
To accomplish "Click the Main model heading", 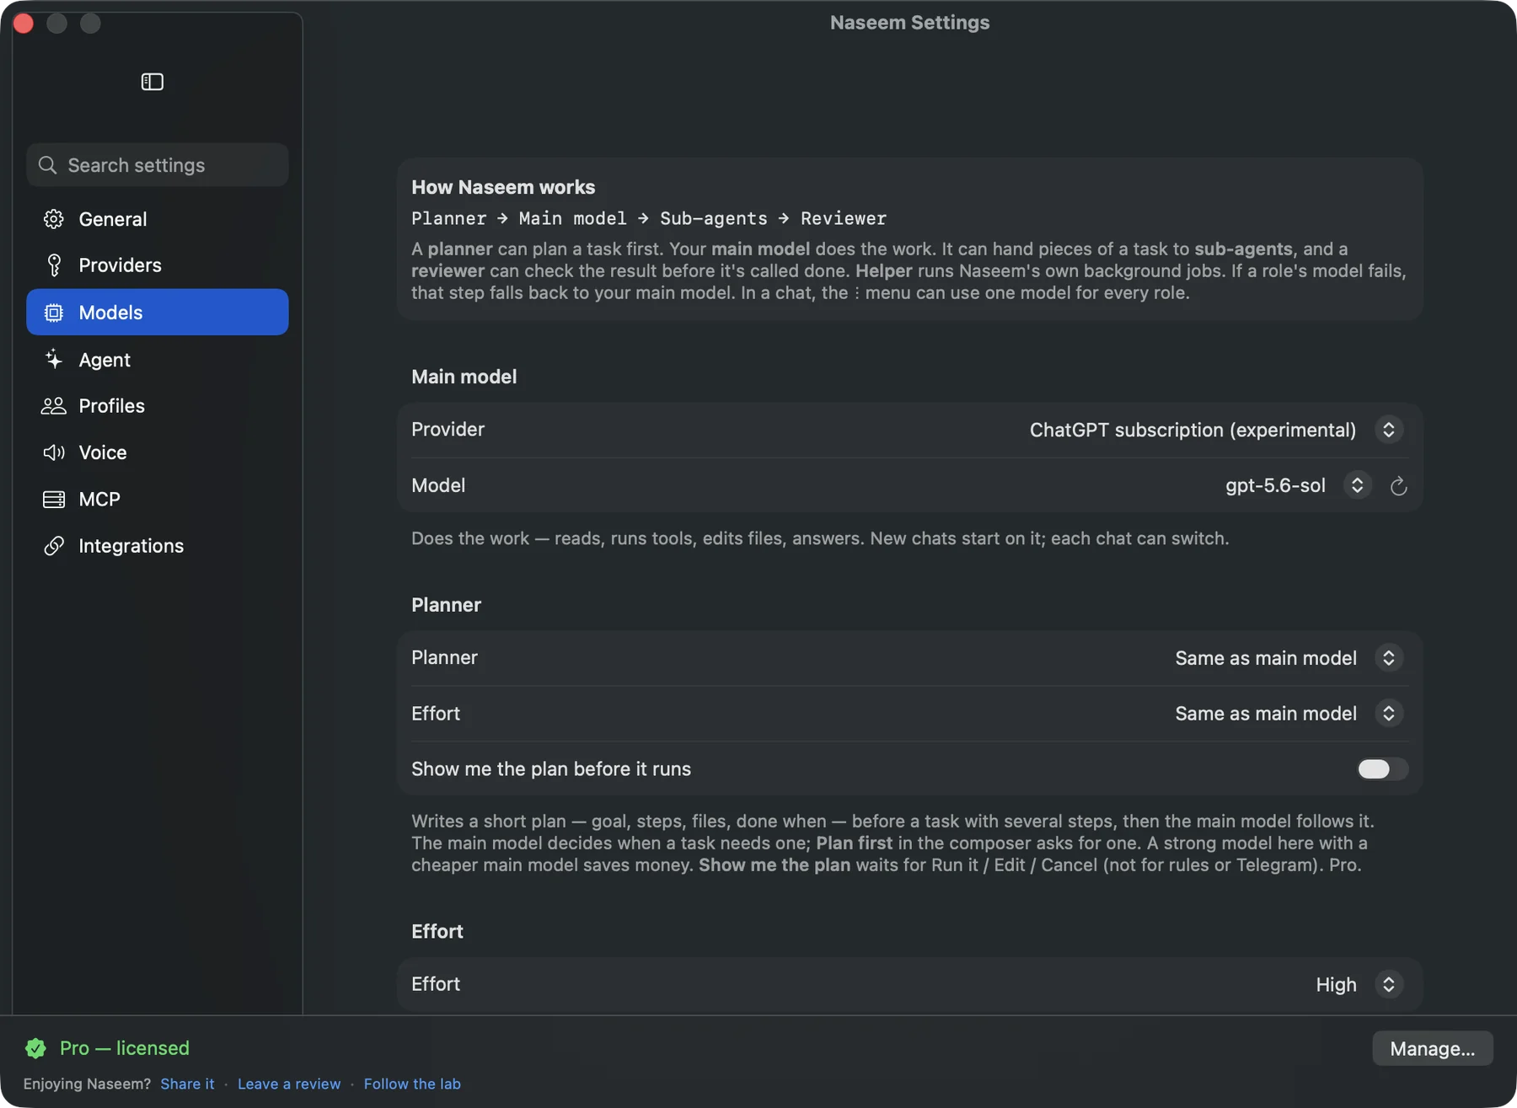I will coord(464,377).
